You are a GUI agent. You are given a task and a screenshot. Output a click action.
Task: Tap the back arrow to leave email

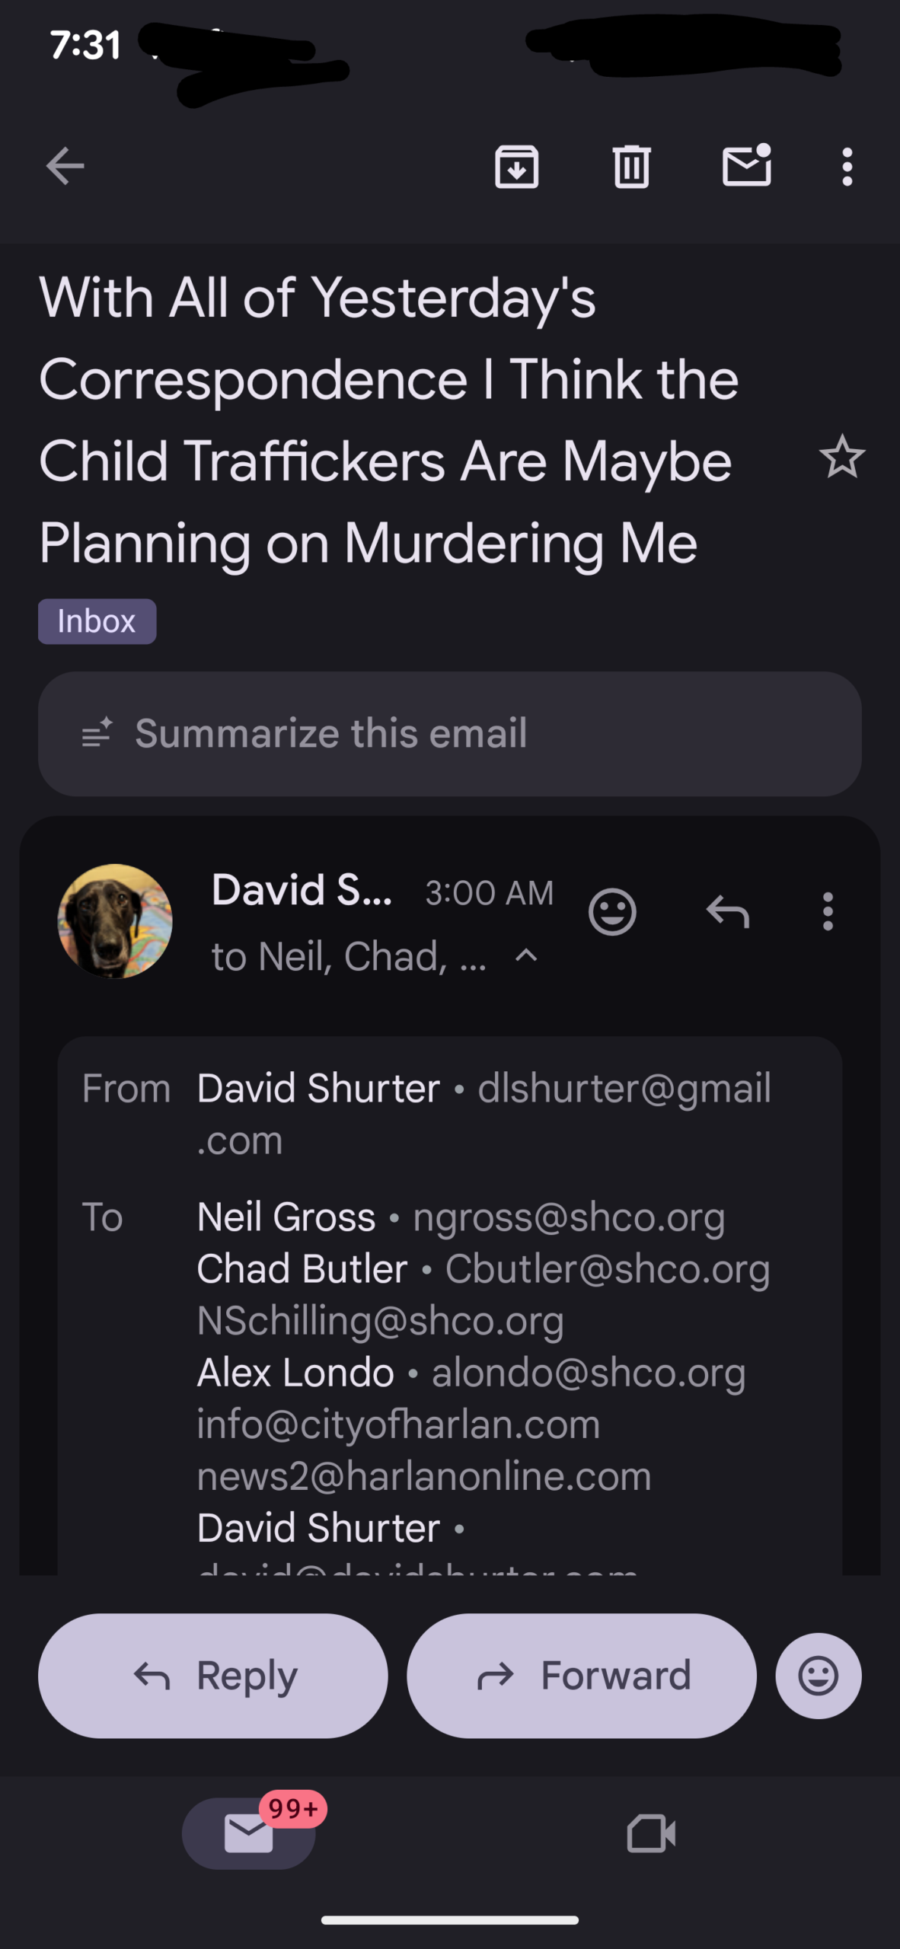point(65,166)
